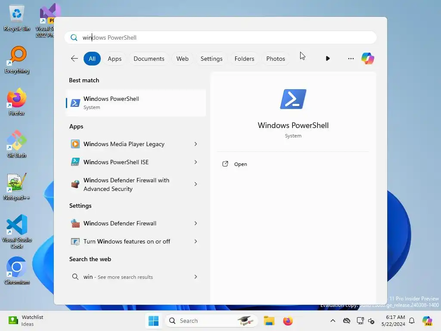Click the Defender Firewall Advanced Security icon

pyautogui.click(x=75, y=184)
